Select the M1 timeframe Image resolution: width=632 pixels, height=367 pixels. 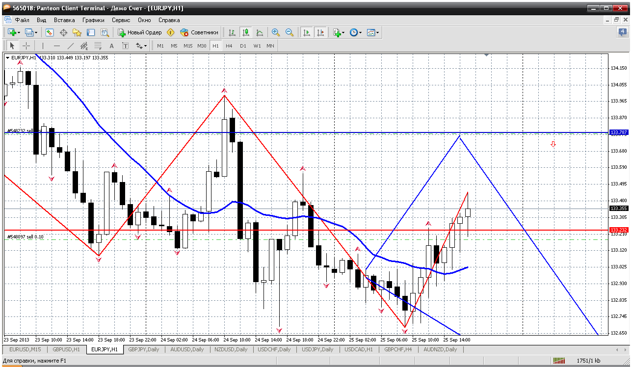pos(160,46)
